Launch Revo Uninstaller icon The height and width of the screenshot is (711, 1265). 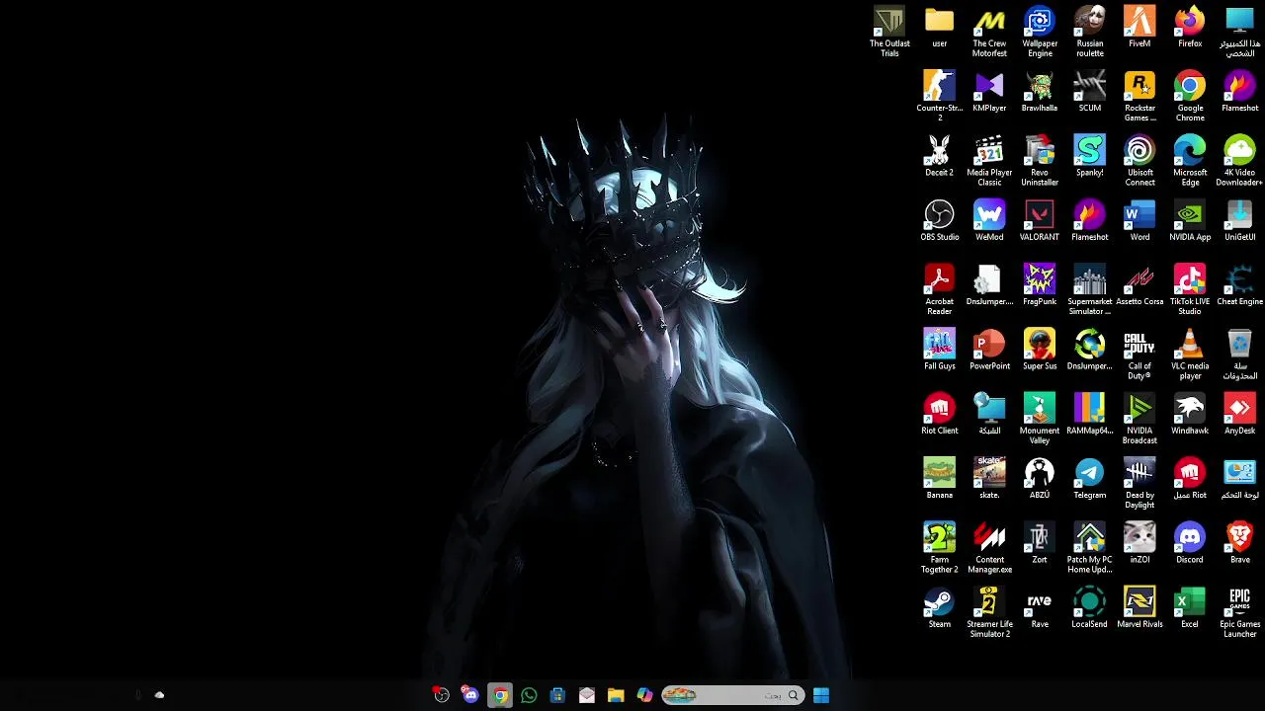[1040, 161]
